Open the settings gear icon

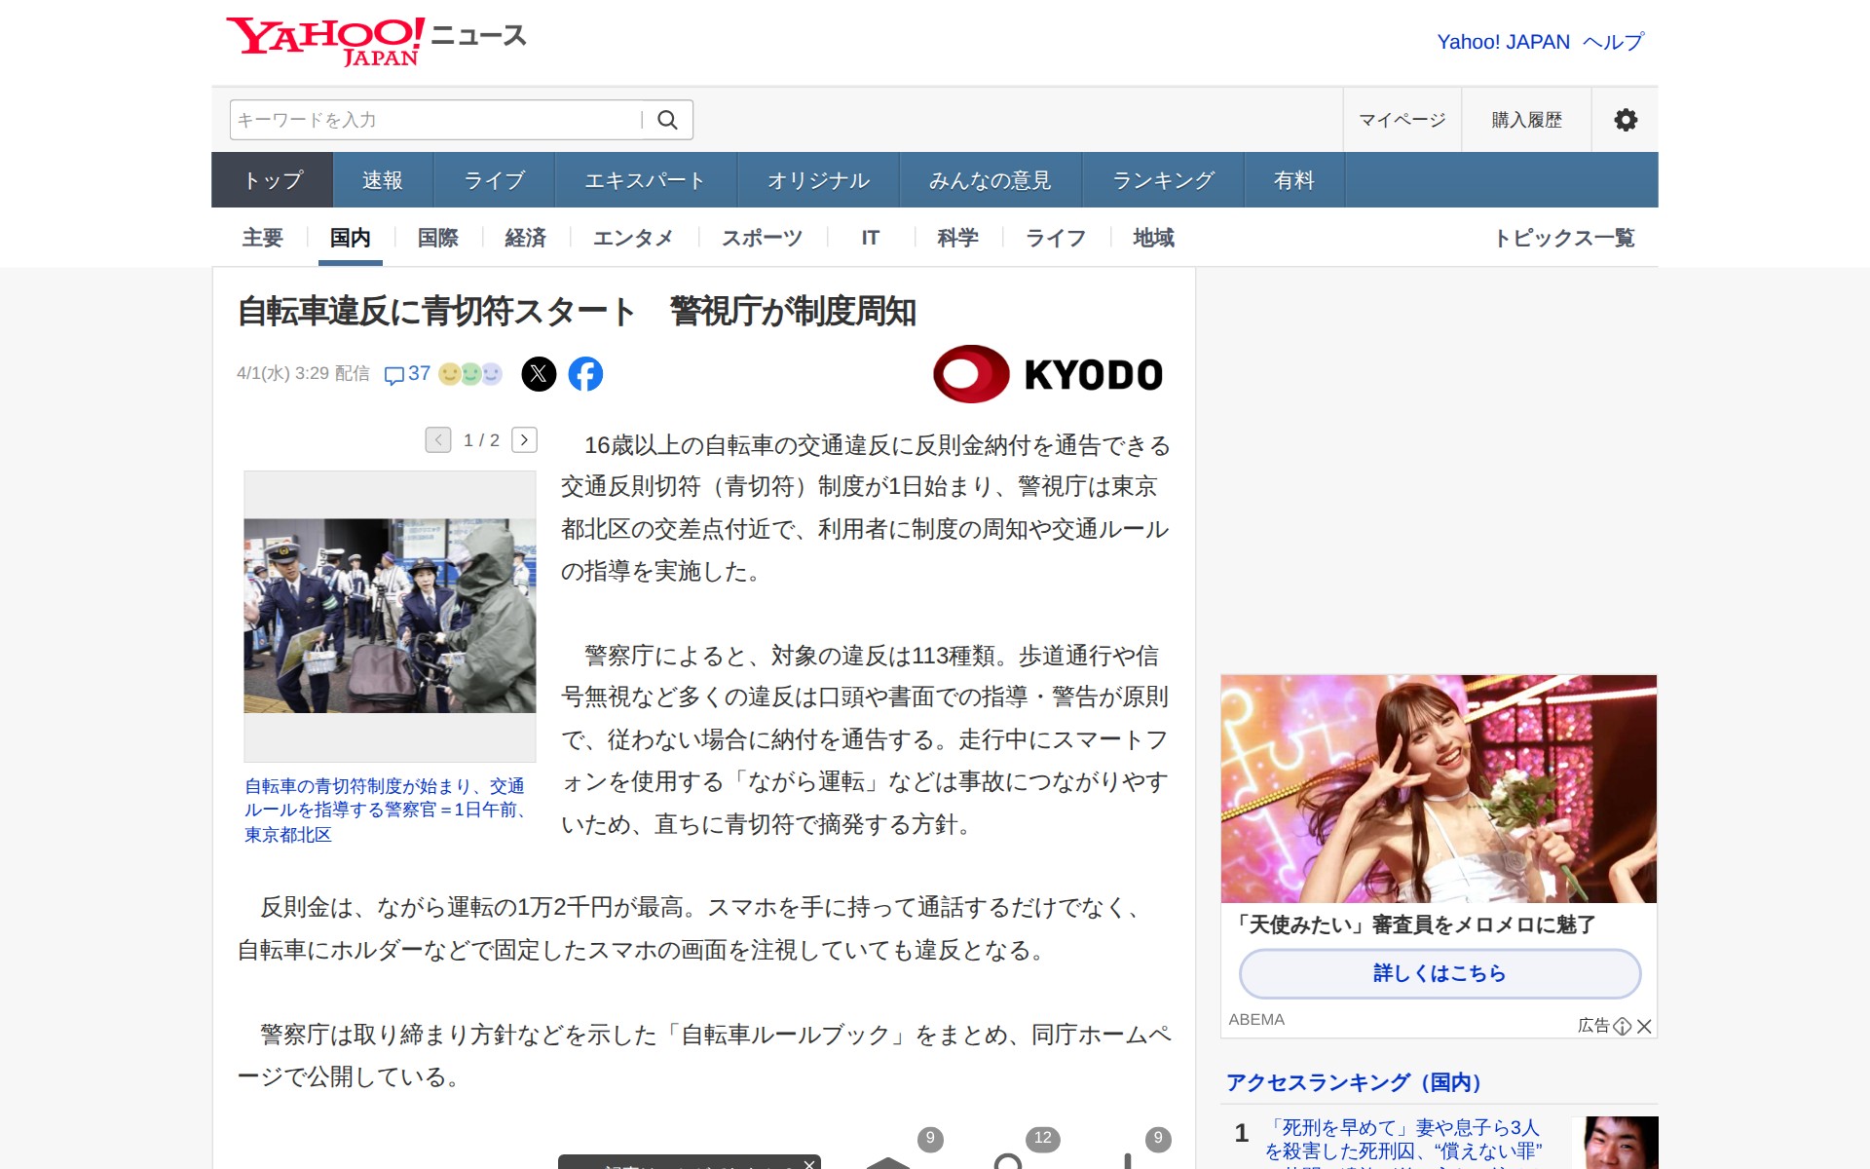click(1625, 120)
